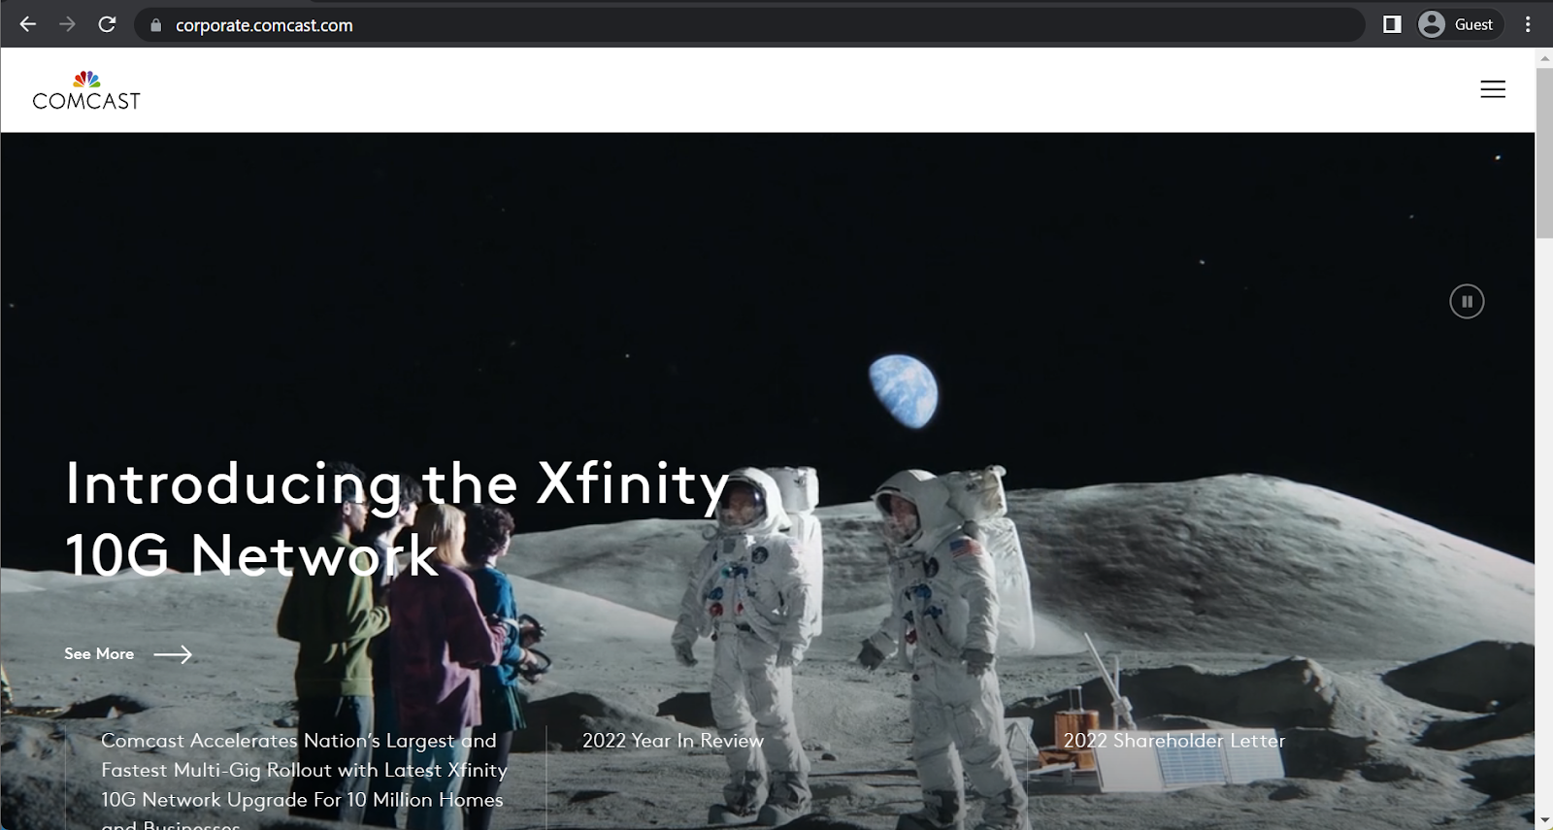Screen dimensions: 1553x830
Task: Click the scrollbar up arrow
Action: (1544, 58)
